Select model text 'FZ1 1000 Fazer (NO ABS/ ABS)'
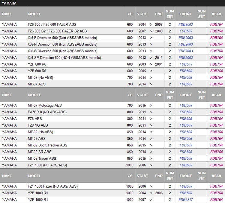The image size is (225, 203). tap(53, 186)
